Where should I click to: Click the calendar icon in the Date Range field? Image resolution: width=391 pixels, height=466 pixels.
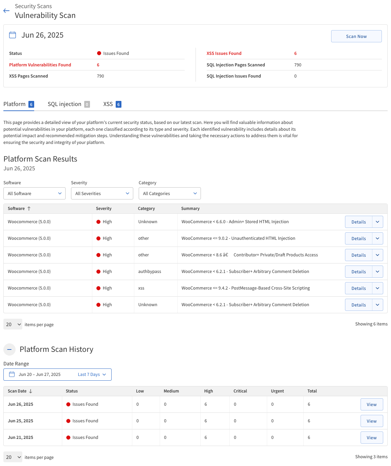tap(12, 374)
